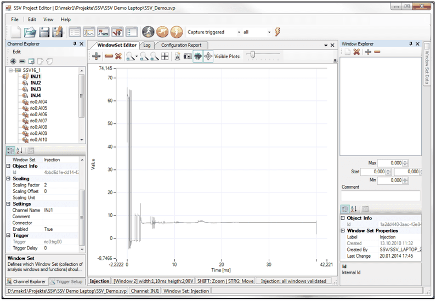Collapse the Trigger property group
This screenshot has height=301, width=436.
[x=8, y=235]
